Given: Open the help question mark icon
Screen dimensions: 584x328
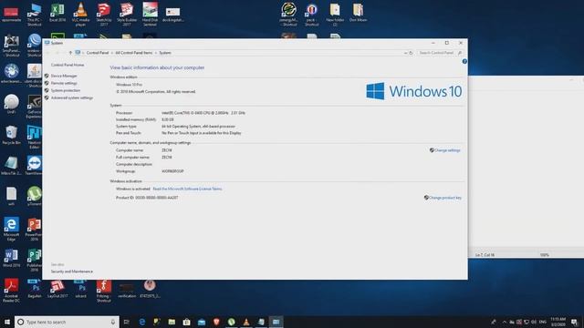Looking at the screenshot, I should 464,61.
